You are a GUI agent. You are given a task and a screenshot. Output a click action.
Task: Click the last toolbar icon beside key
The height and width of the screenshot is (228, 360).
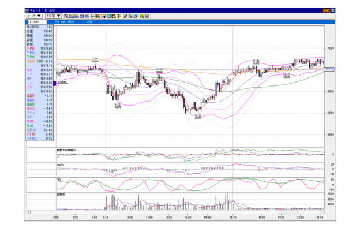coord(147,16)
